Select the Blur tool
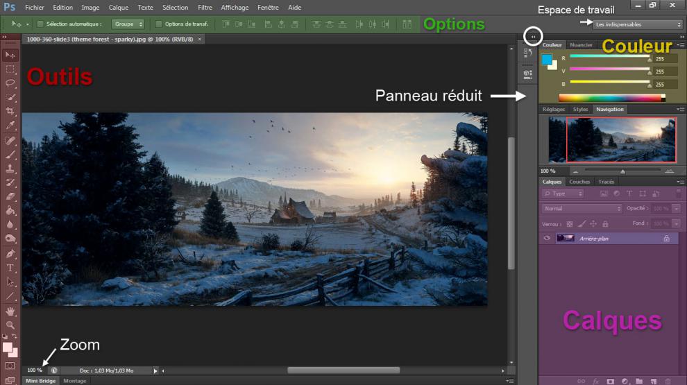The height and width of the screenshot is (385, 687). (x=10, y=225)
